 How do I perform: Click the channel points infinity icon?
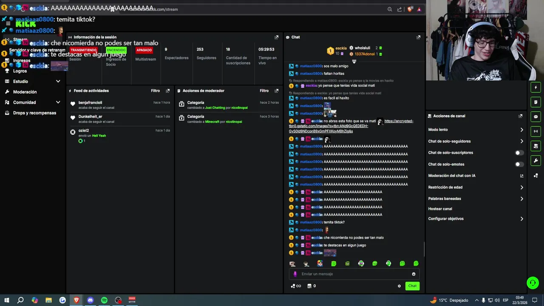(296, 286)
